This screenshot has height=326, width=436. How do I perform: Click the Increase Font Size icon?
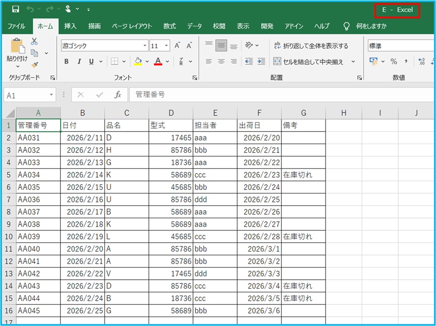177,46
